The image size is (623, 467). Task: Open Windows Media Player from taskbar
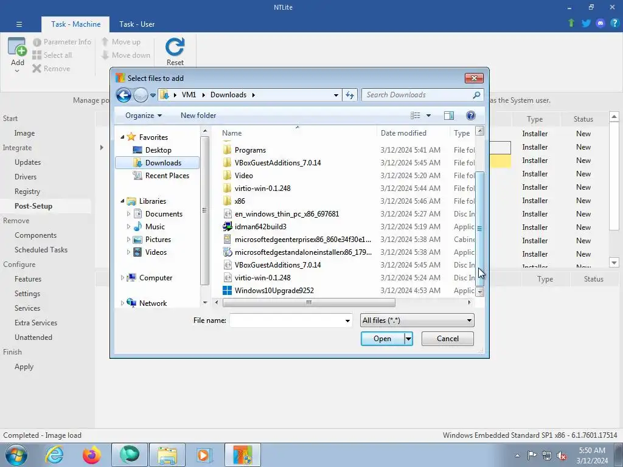204,455
